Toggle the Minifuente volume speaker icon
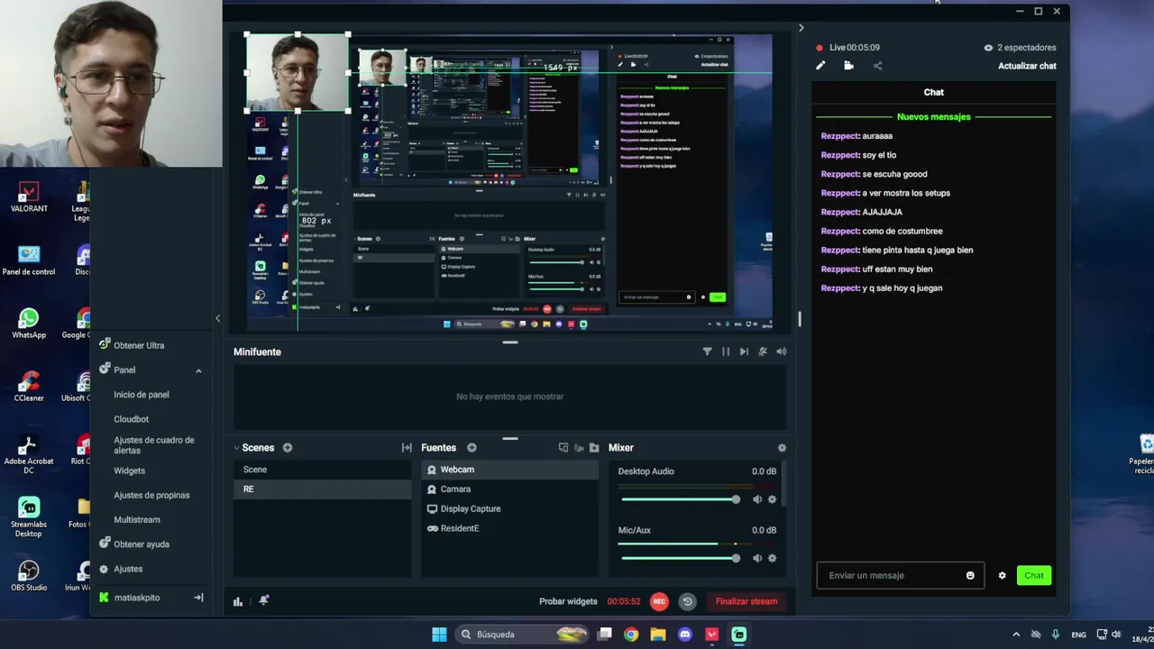This screenshot has width=1154, height=649. pos(782,352)
